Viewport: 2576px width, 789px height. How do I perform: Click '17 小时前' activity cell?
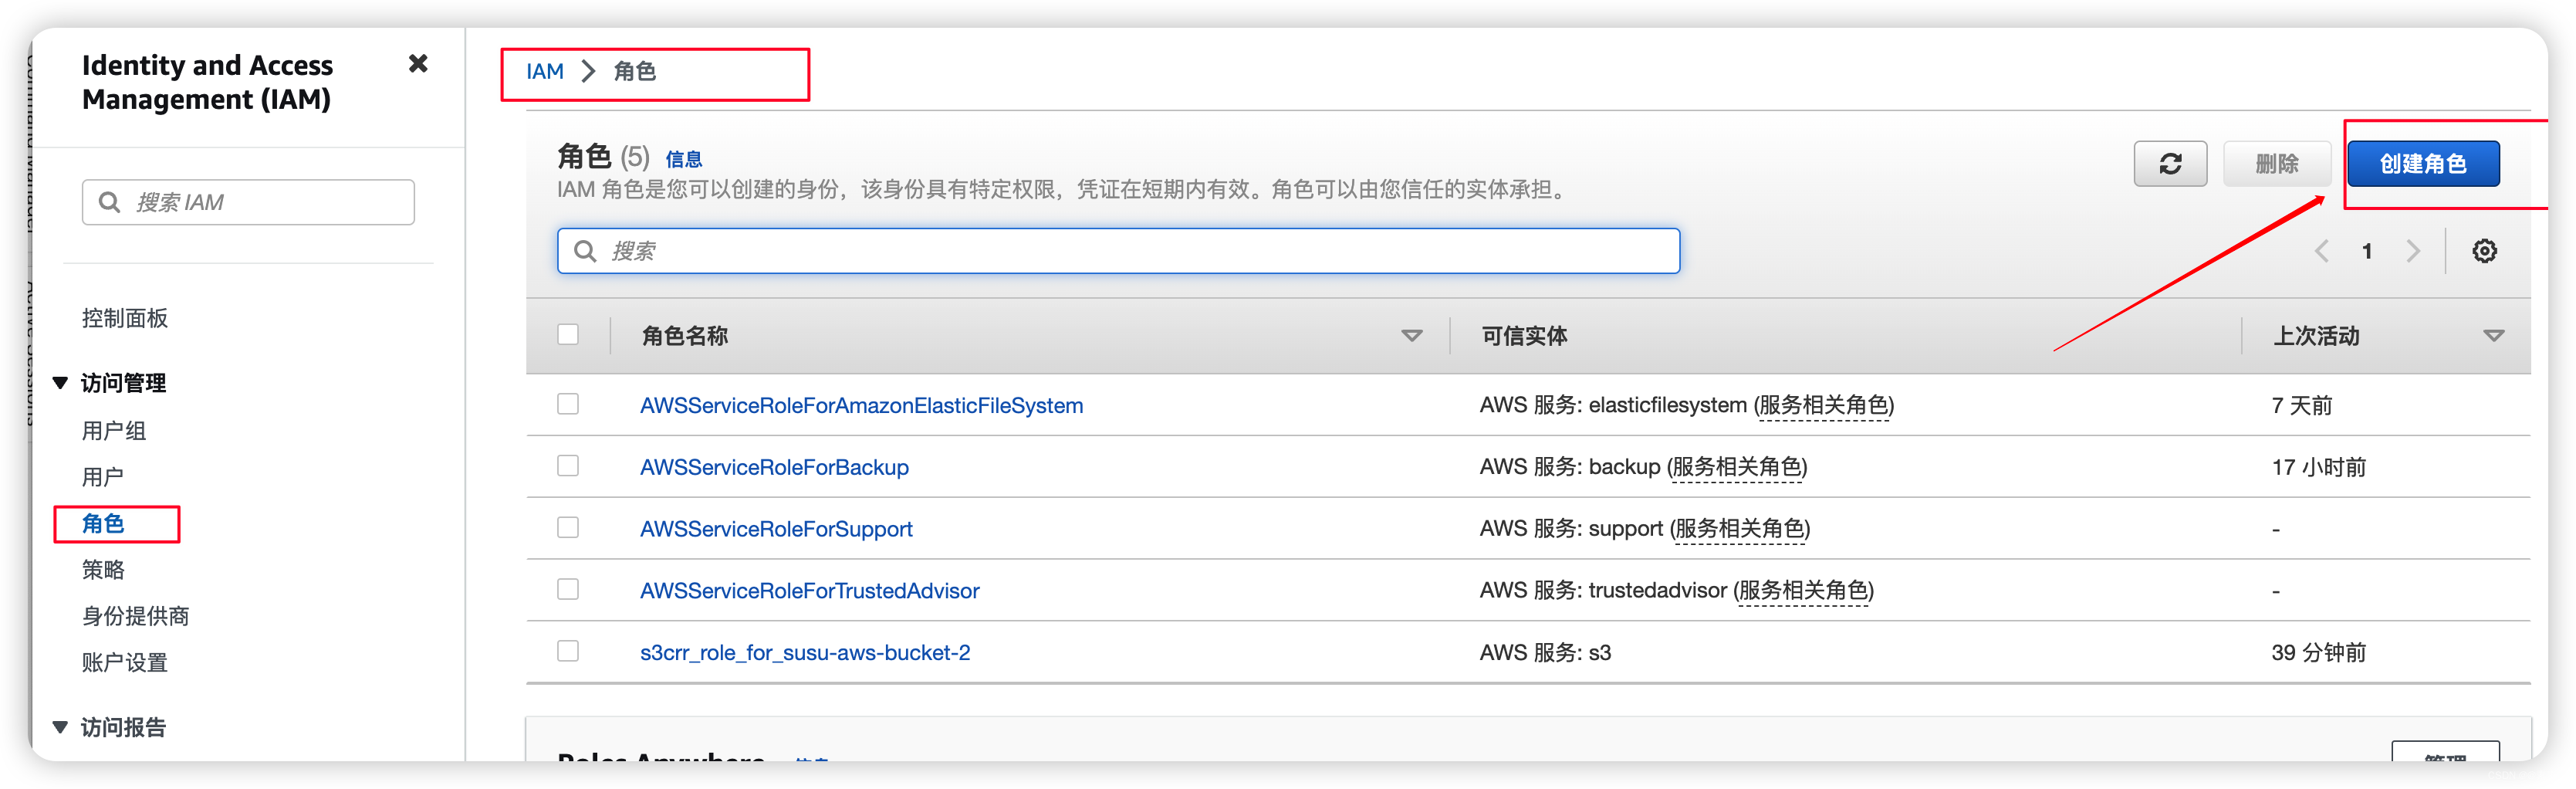point(2318,468)
